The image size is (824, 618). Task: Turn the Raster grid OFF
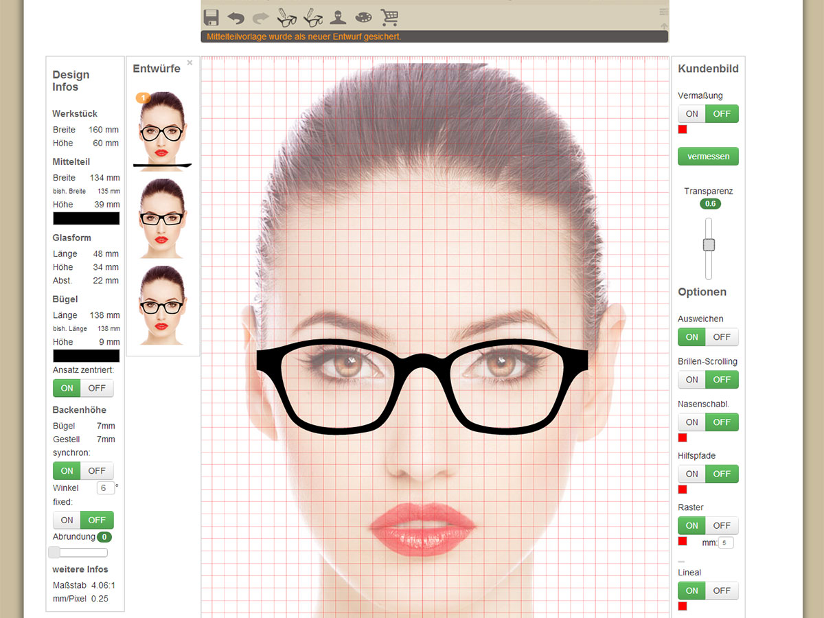722,526
